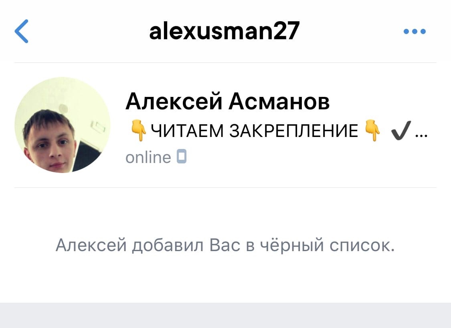Click the gray footer bar at the bottom
Image resolution: width=451 pixels, height=328 pixels.
[x=225, y=315]
